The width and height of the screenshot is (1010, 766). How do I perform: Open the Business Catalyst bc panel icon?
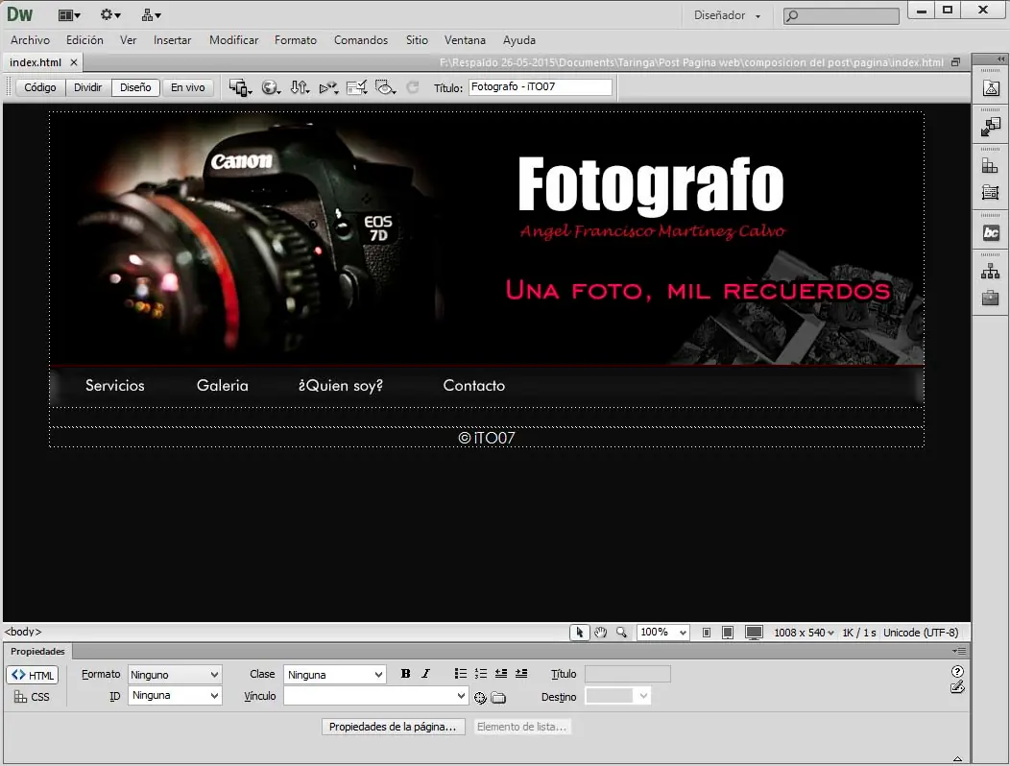point(991,232)
